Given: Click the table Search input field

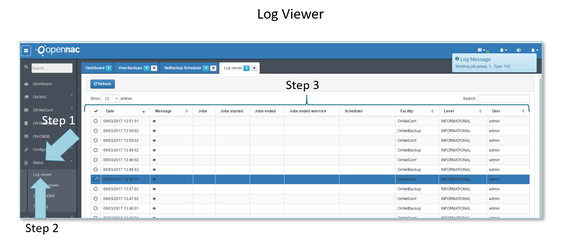Looking at the screenshot, I should click(x=503, y=99).
